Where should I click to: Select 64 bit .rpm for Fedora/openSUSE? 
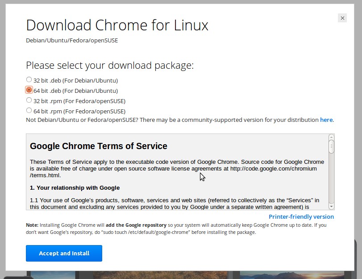click(29, 110)
